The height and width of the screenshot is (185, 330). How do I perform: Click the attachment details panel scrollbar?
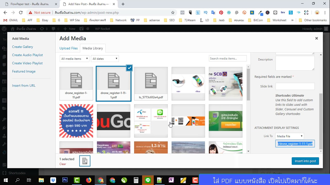[x=321, y=121]
